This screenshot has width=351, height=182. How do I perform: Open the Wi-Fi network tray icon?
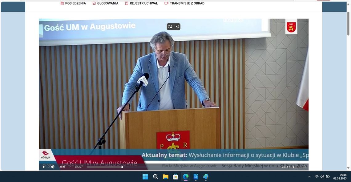click(x=317, y=177)
